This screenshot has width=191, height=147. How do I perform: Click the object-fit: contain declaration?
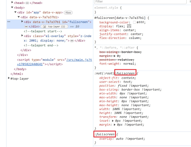(x=118, y=78)
